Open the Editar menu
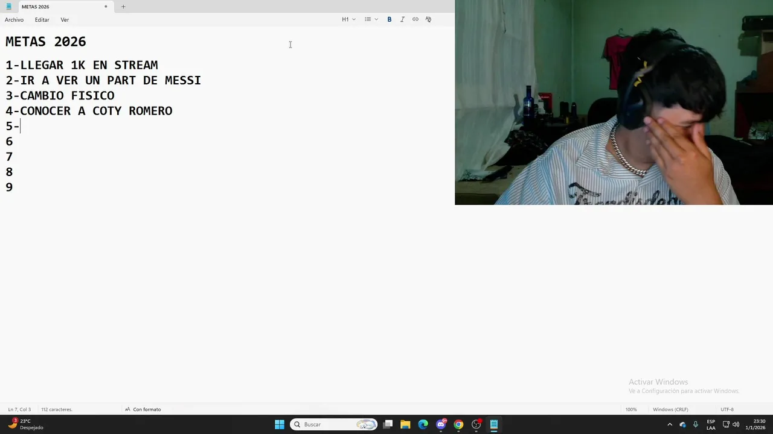 pyautogui.click(x=42, y=20)
